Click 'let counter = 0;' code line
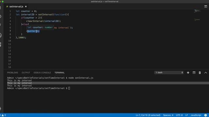This screenshot has width=209, height=117. point(26,11)
